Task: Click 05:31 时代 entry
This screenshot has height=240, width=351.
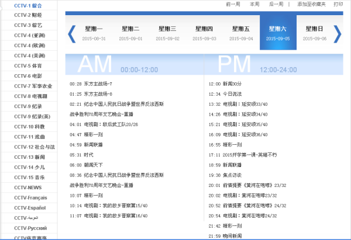Action: click(81, 155)
